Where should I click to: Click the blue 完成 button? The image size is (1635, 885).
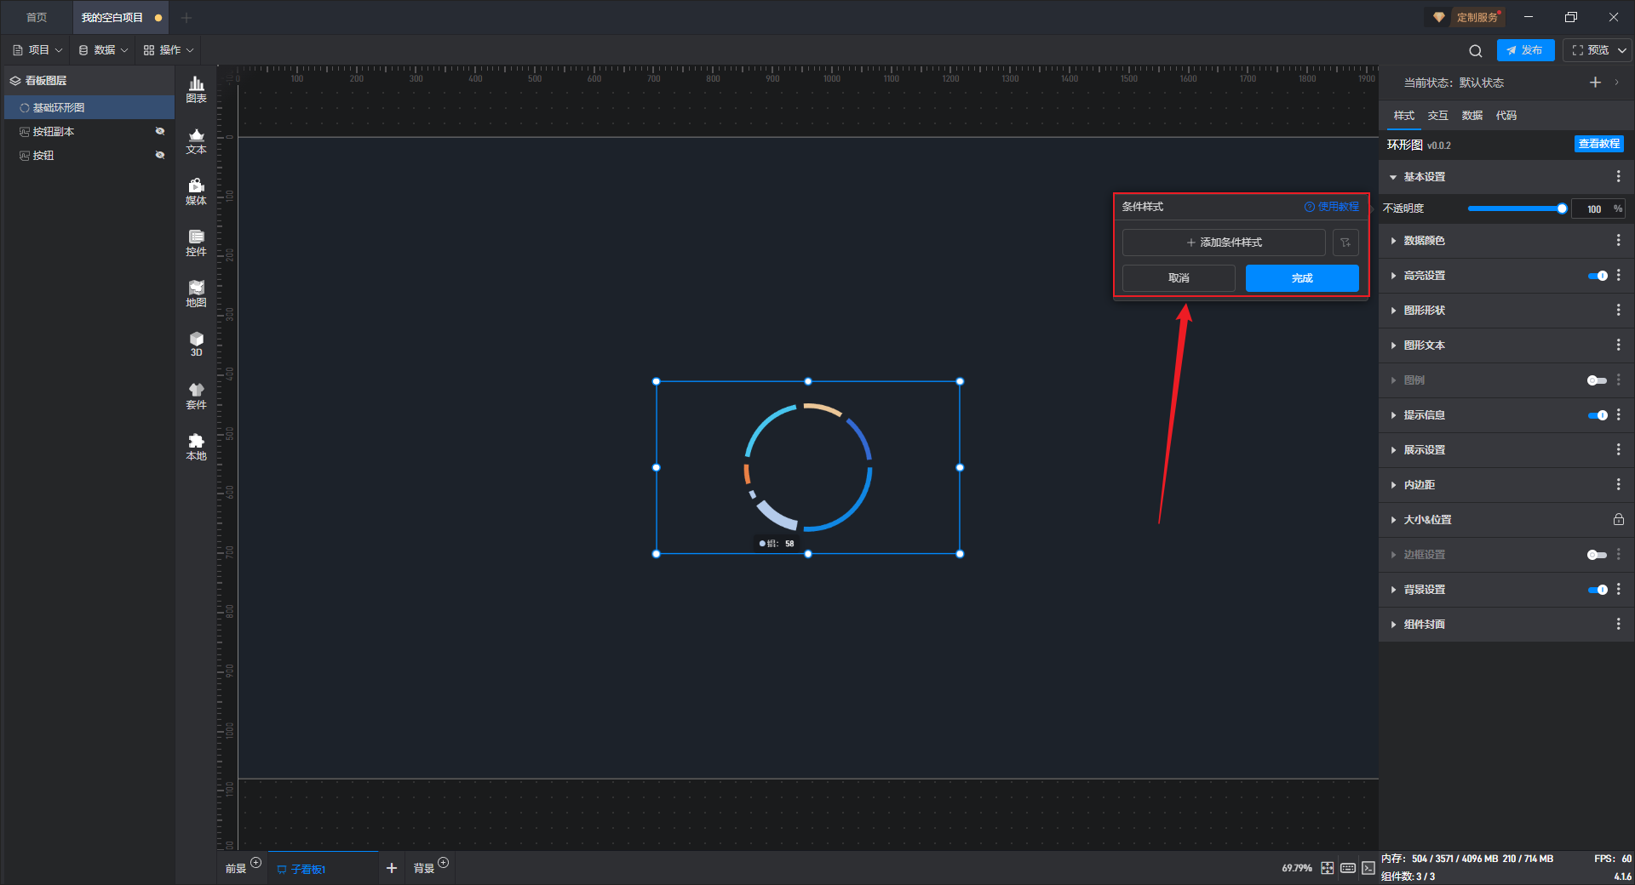[1301, 278]
